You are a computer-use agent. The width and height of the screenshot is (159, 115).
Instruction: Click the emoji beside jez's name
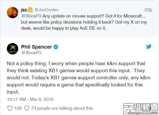coord(31,10)
